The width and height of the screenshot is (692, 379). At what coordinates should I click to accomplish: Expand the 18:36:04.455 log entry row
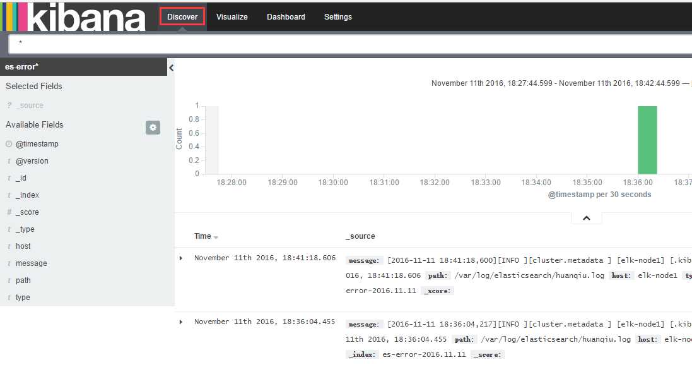point(181,322)
